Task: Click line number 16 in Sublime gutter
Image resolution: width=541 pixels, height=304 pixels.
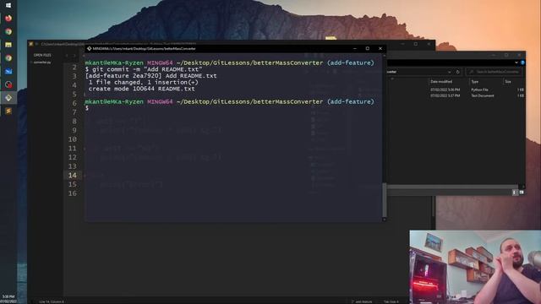Action: coord(73,193)
